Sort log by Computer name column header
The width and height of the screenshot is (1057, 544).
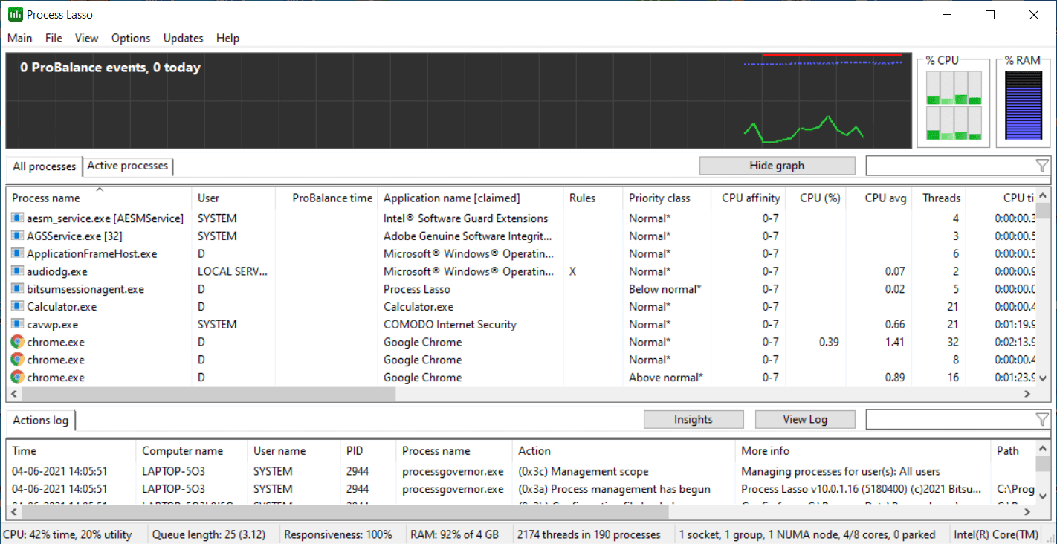[192, 450]
